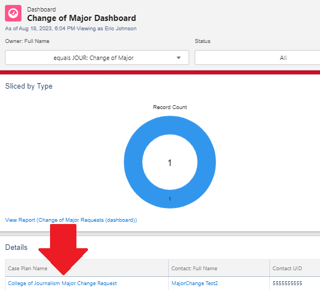Click the Status filter label
320x306 pixels.
(202, 41)
